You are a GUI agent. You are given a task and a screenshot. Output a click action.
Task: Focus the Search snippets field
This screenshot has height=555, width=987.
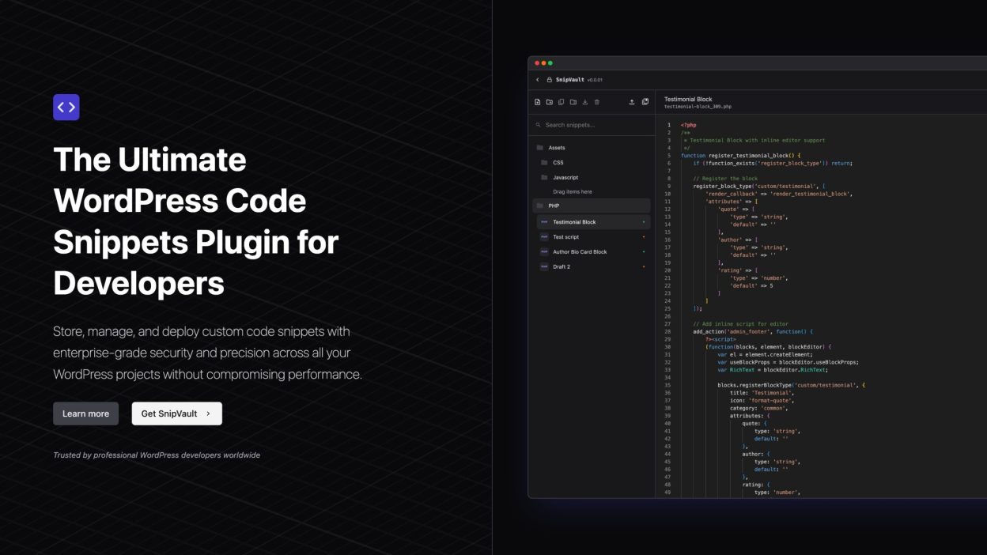coord(592,125)
